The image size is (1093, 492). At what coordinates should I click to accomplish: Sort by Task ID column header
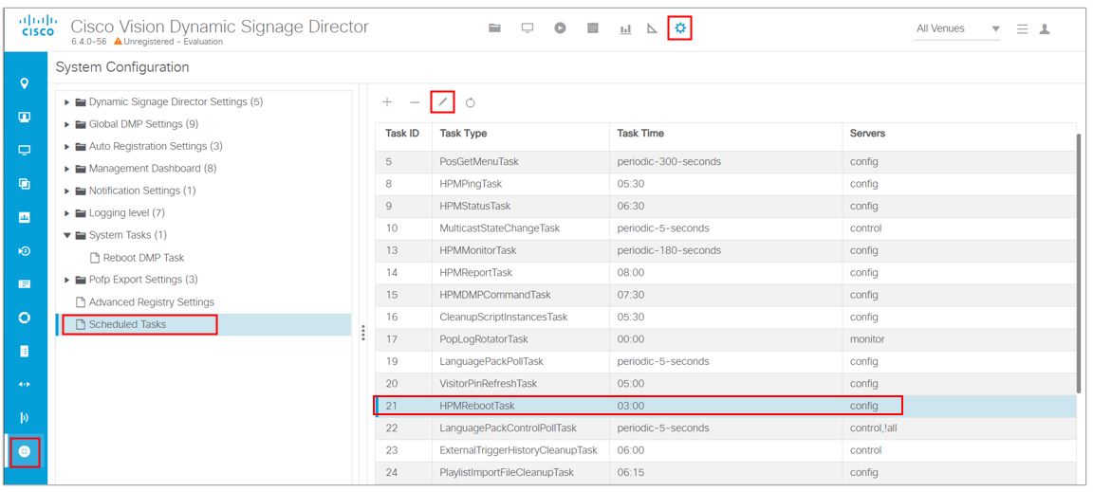tap(402, 133)
